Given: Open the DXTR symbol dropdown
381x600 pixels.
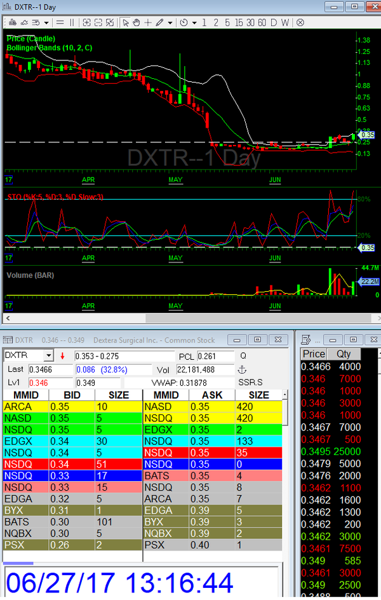Looking at the screenshot, I should pyautogui.click(x=48, y=356).
